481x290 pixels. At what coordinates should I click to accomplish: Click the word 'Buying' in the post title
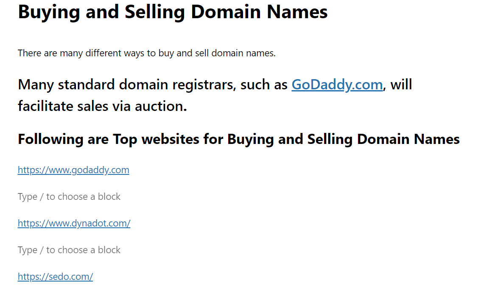pyautogui.click(x=49, y=12)
